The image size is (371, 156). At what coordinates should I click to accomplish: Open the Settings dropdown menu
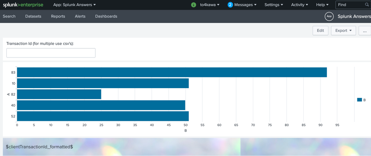(274, 5)
